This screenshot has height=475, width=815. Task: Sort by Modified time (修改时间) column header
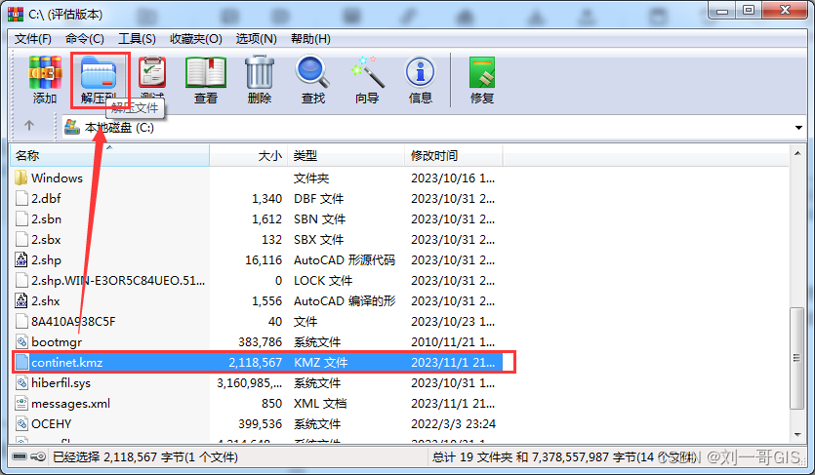(454, 155)
